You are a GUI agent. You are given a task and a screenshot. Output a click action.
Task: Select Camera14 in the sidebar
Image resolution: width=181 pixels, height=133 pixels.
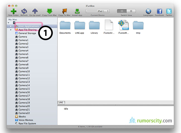click(x=24, y=85)
